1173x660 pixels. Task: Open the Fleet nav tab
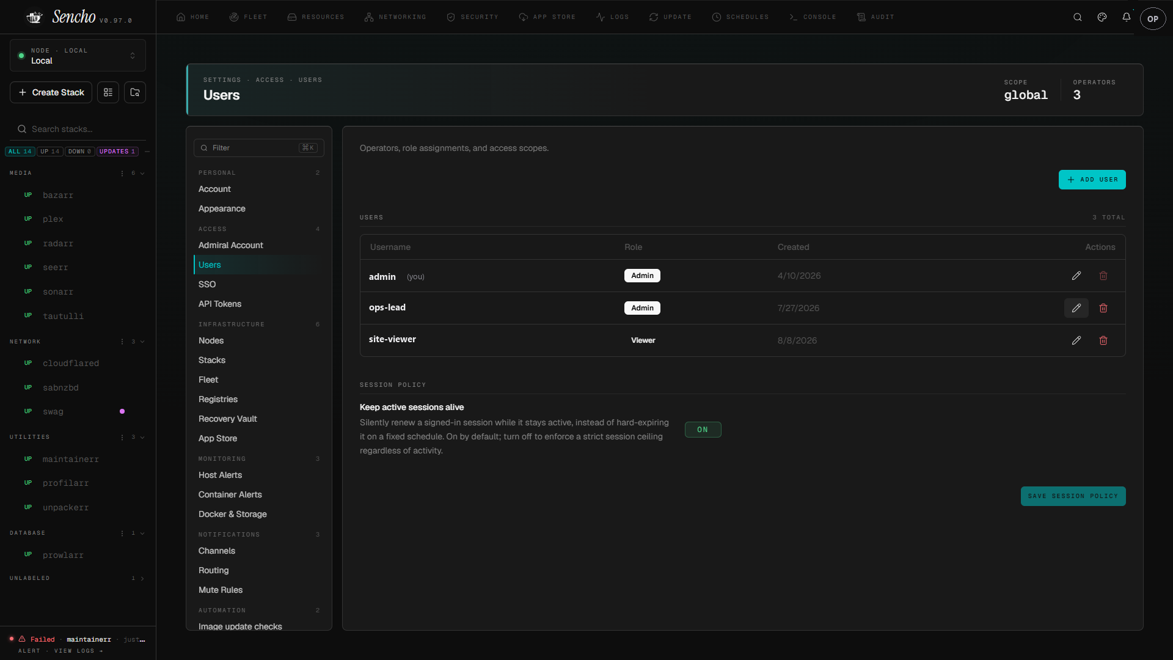[248, 17]
